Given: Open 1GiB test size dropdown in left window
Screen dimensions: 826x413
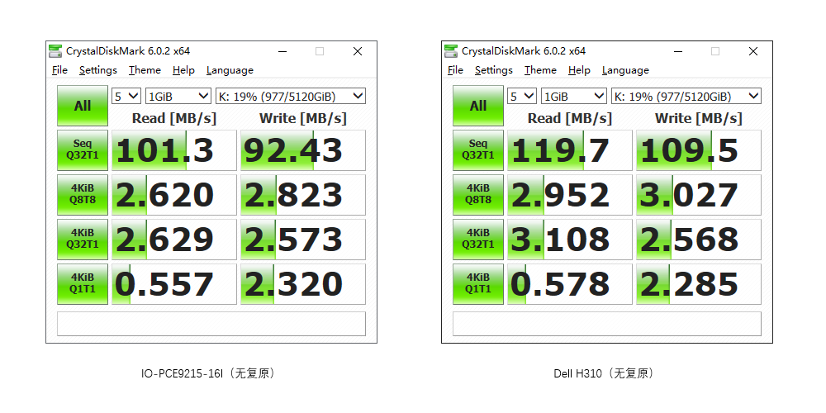Looking at the screenshot, I should (178, 96).
